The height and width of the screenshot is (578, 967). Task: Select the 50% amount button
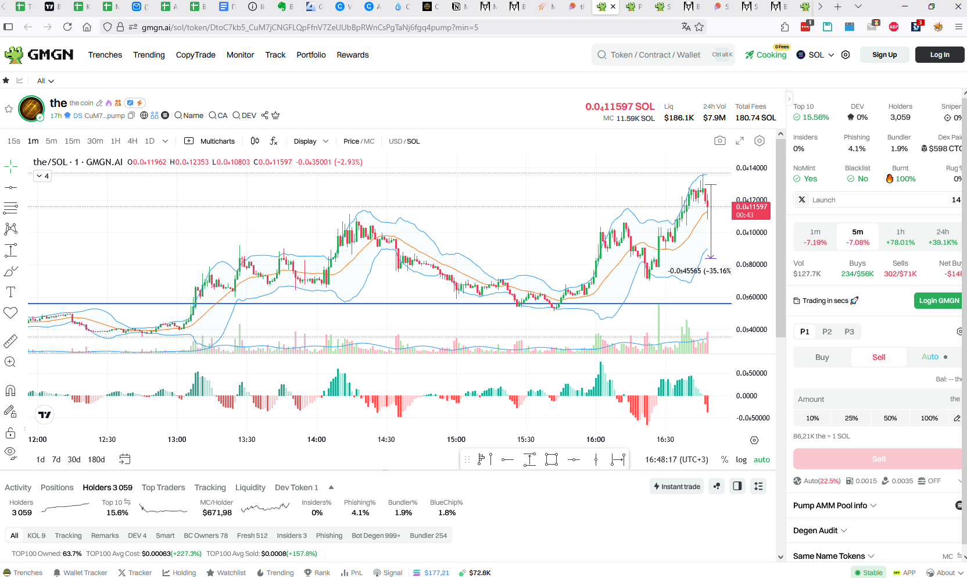[x=890, y=418]
